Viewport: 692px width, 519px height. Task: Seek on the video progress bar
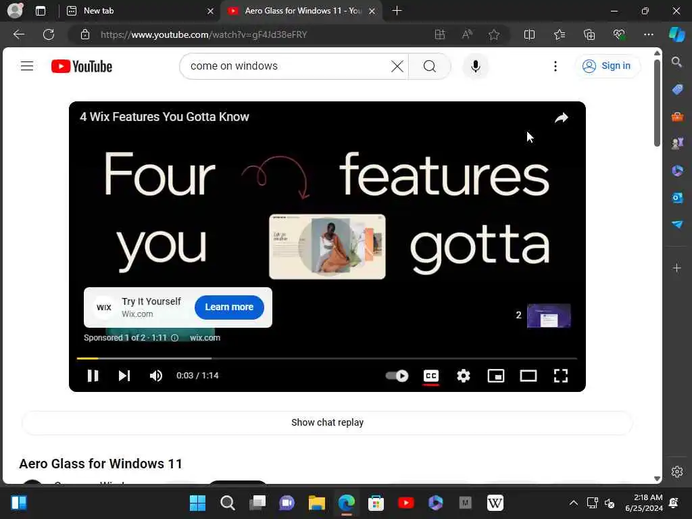tap(327, 358)
